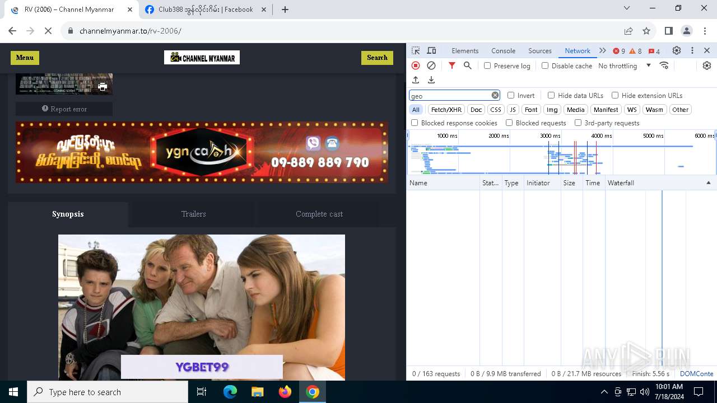Toggle the device toolbar icon
This screenshot has width=717, height=403.
pyautogui.click(x=431, y=50)
